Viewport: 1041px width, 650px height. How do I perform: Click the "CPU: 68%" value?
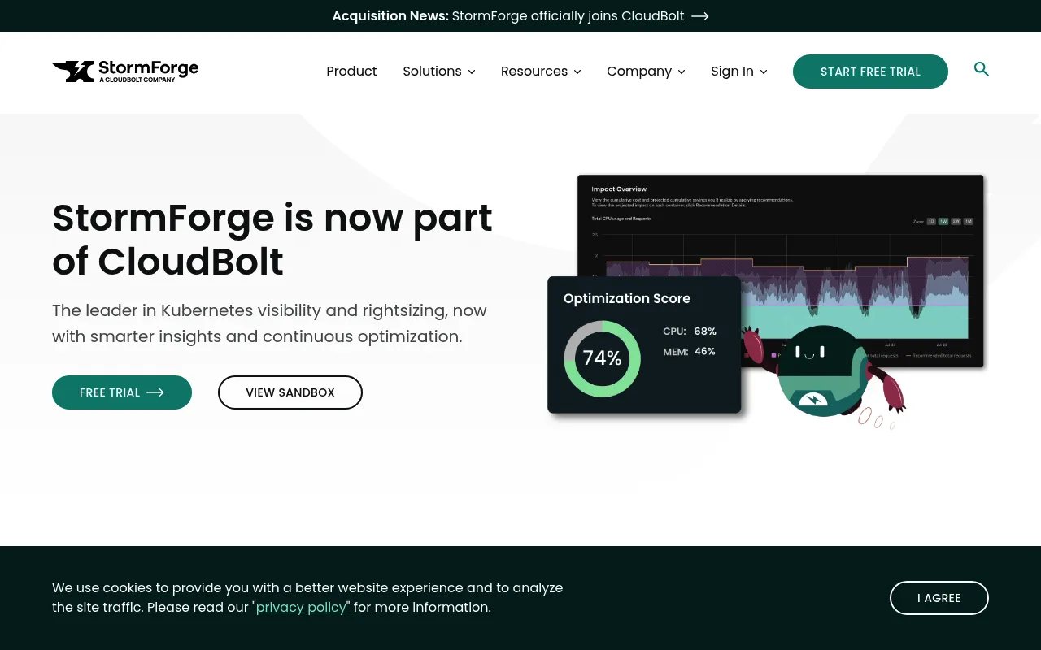tap(690, 331)
